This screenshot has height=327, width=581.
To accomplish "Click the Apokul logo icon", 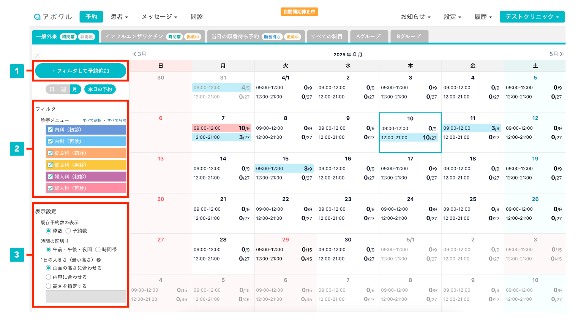I will pyautogui.click(x=37, y=17).
